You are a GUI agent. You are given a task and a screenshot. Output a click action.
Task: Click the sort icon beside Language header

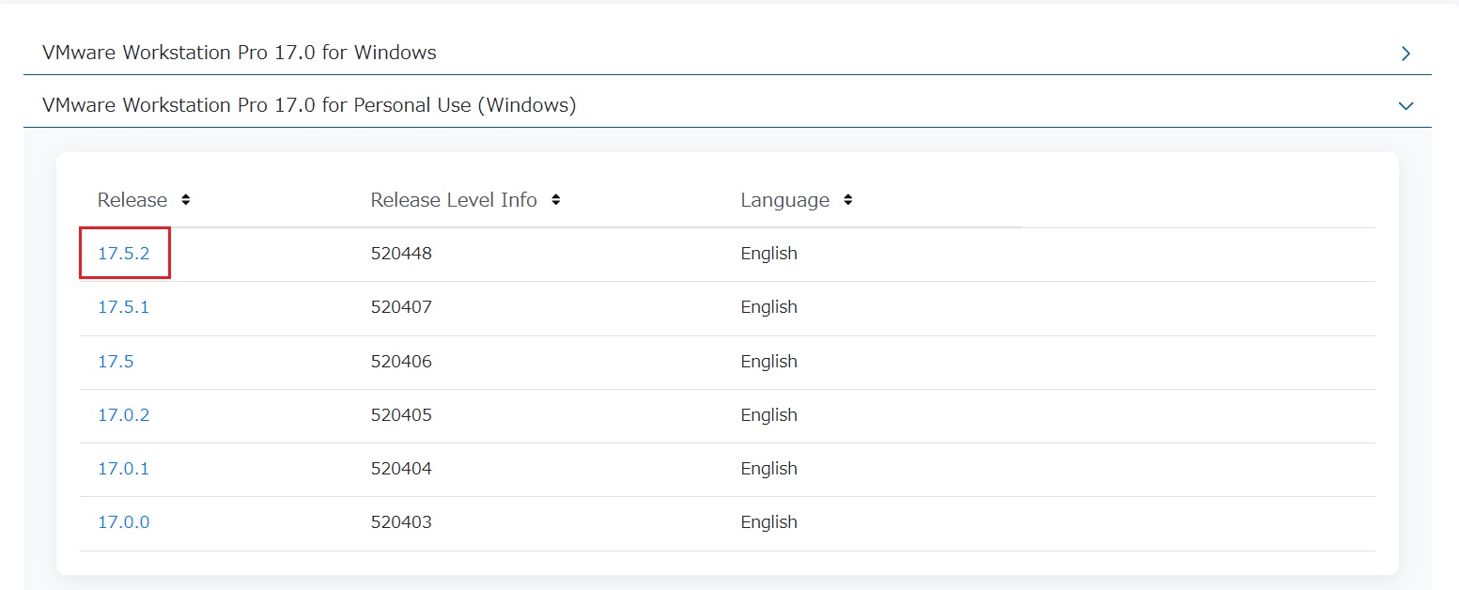point(847,199)
